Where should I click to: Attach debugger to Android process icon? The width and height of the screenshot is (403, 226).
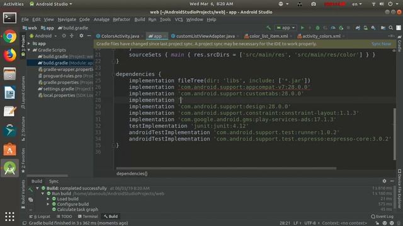click(341, 28)
